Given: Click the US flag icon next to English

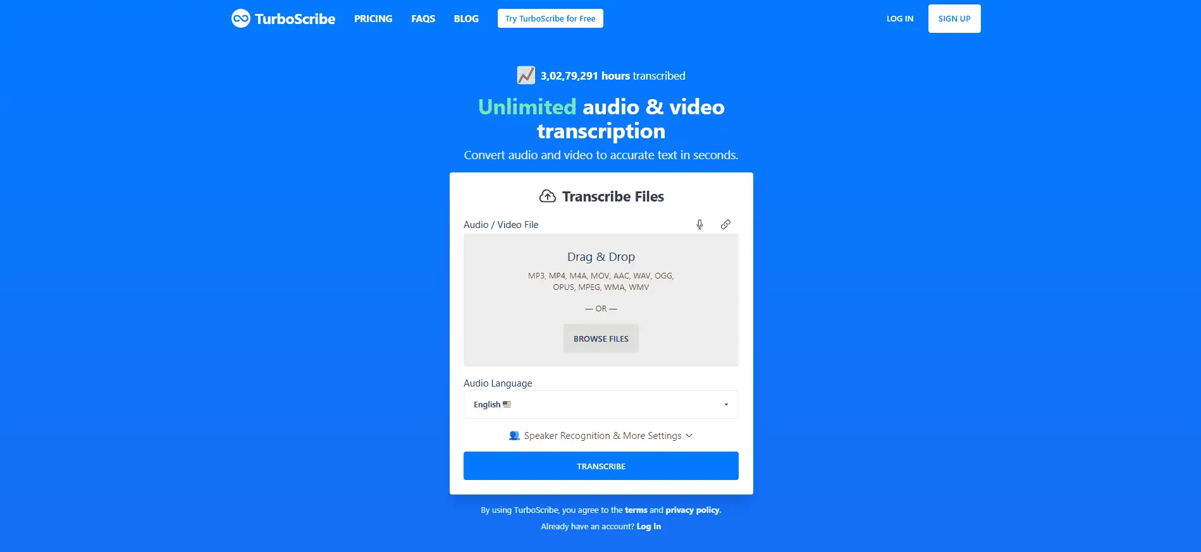Looking at the screenshot, I should (507, 404).
